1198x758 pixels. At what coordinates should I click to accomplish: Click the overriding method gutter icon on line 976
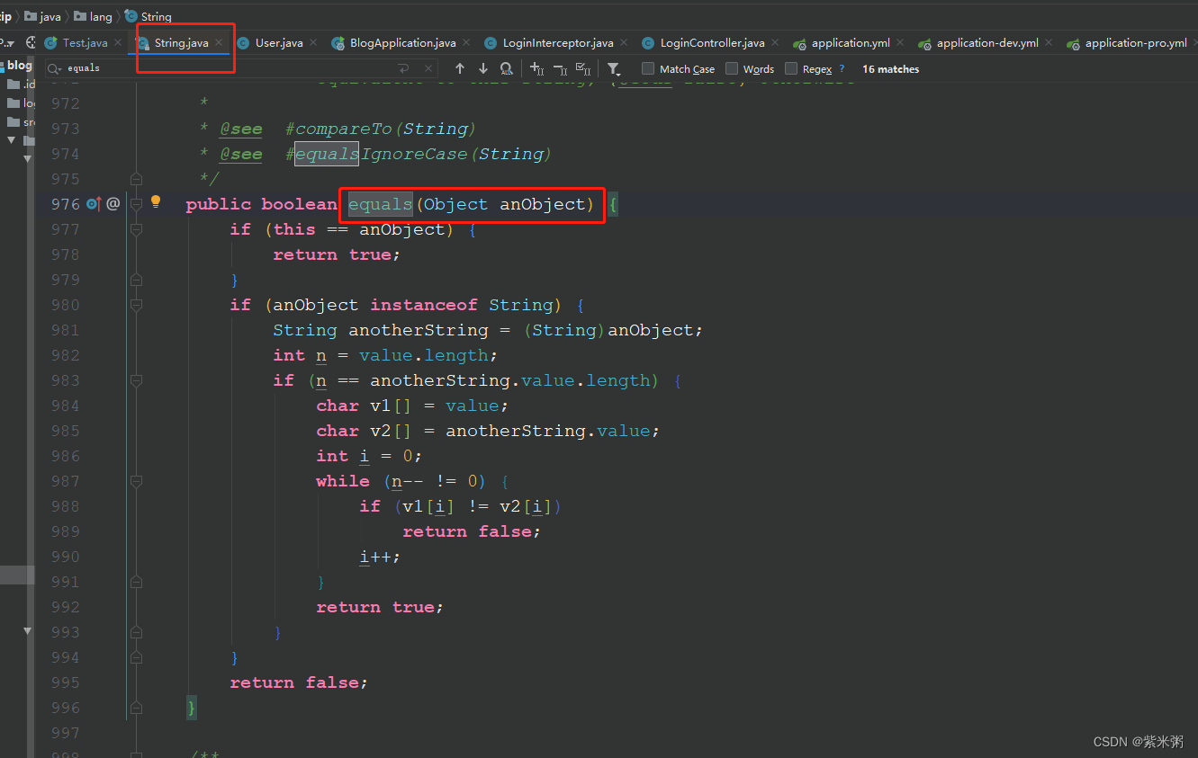click(x=94, y=204)
